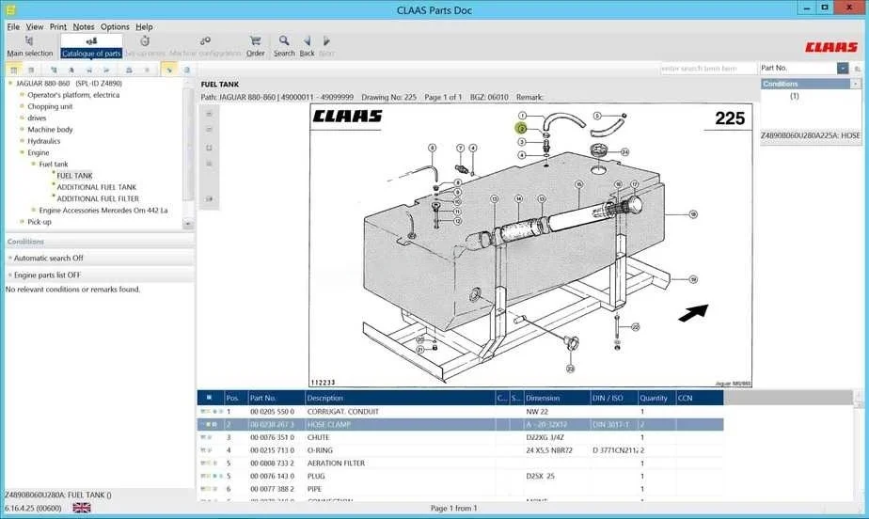Open the File menu
Screen dimensions: 869x519
pos(13,26)
